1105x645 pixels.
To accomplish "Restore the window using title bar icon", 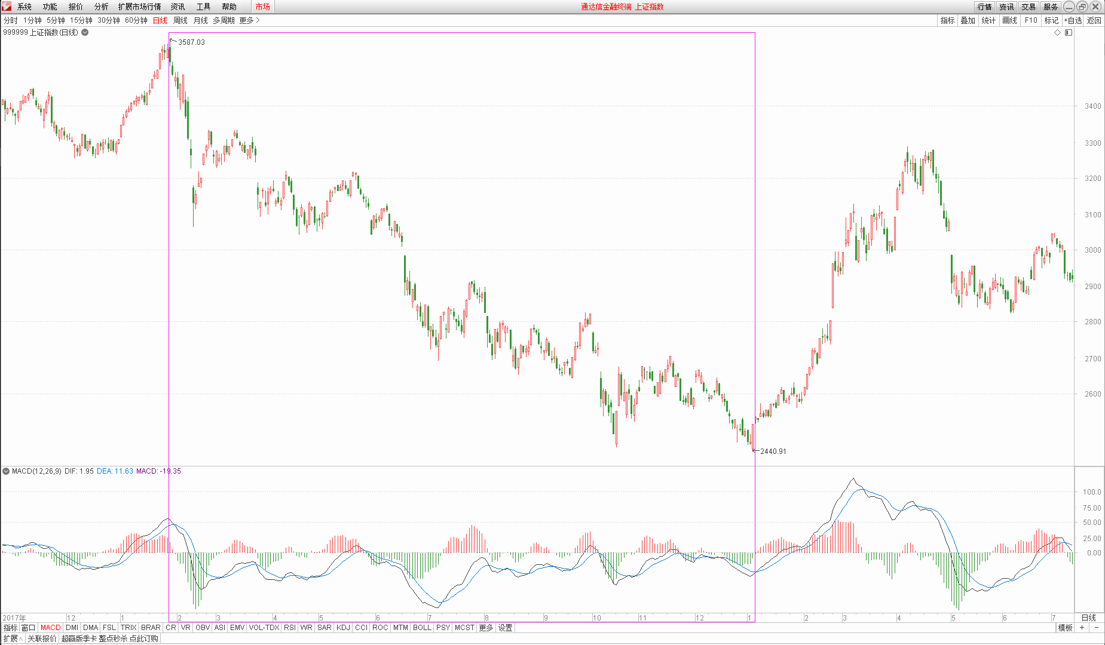I will [1082, 7].
